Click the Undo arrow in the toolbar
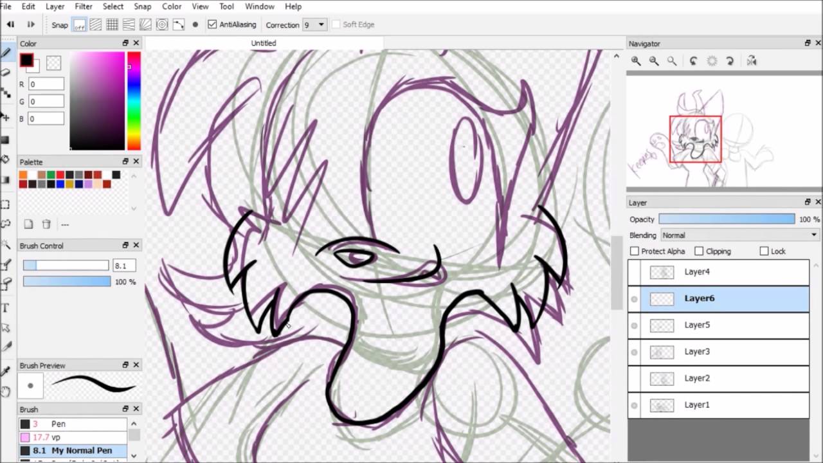Screen dimensions: 823x463 (10, 24)
